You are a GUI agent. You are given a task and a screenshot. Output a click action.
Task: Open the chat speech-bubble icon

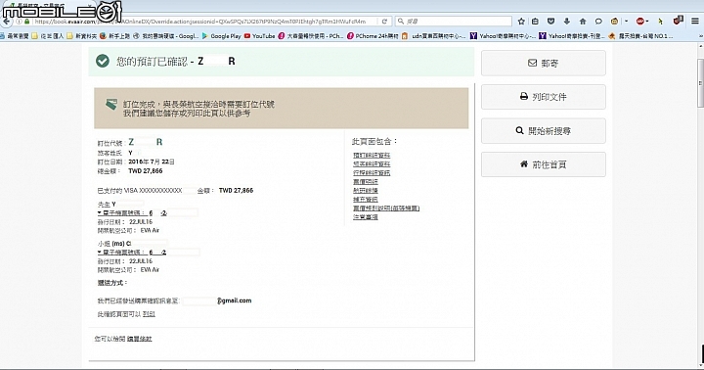(x=598, y=22)
